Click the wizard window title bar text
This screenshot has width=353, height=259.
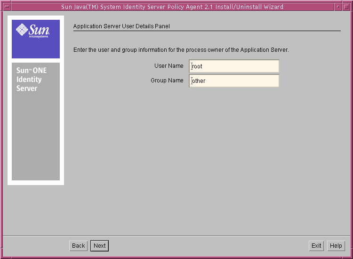tap(172, 7)
